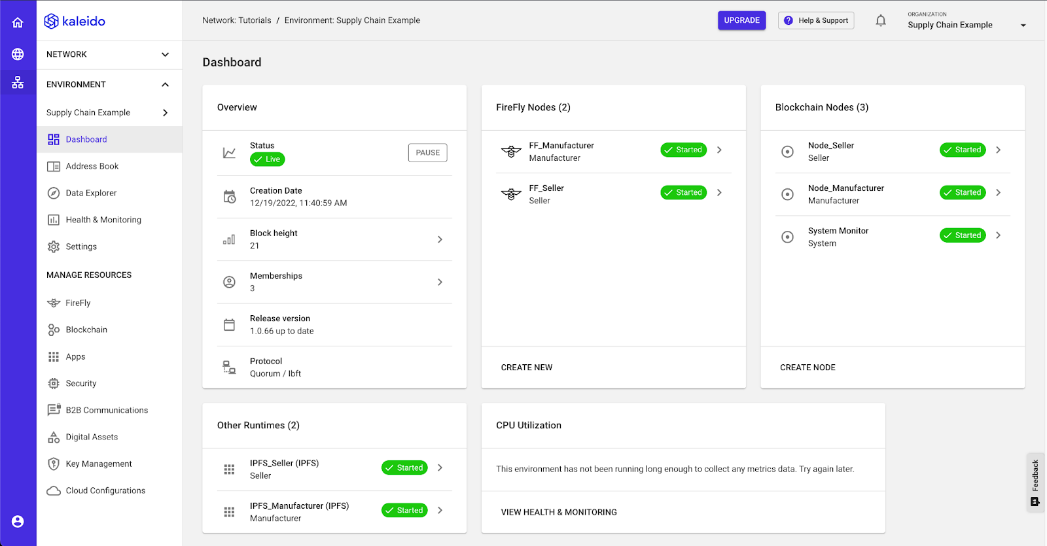Viewport: 1047px width, 546px height.
Task: Click the IPFS_Manufacturer grid icon
Action: tap(229, 512)
